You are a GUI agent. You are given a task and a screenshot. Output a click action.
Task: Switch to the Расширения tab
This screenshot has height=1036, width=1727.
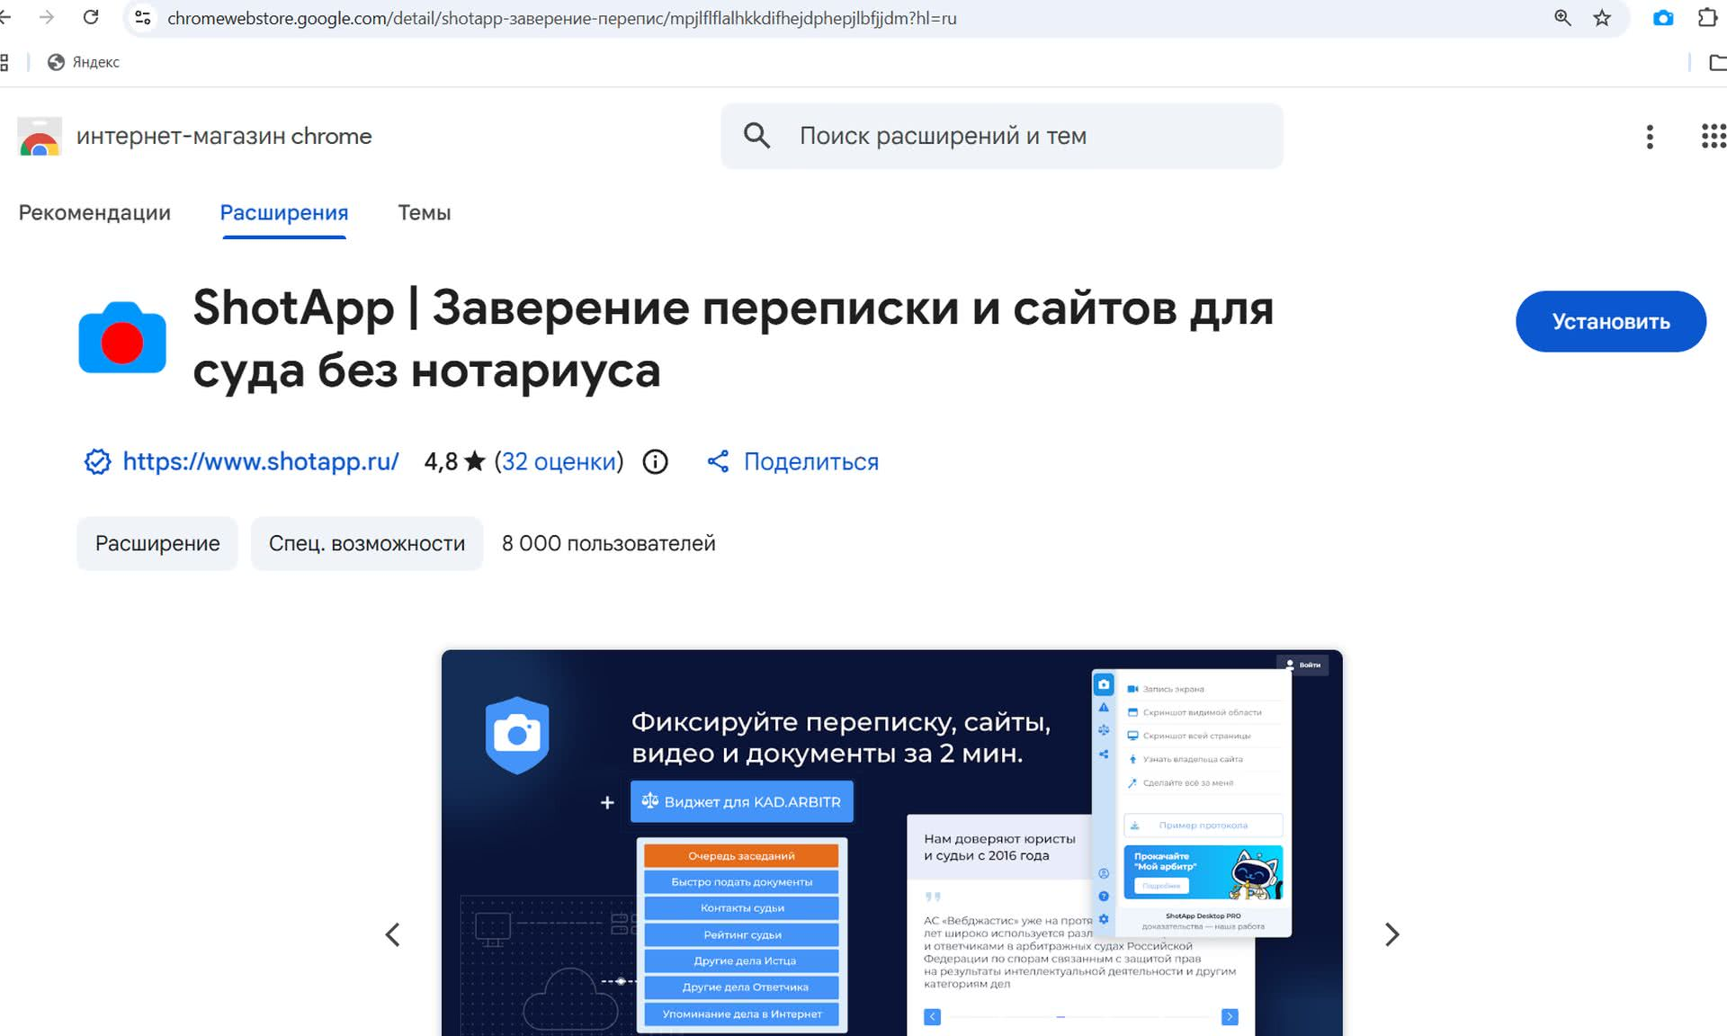[284, 213]
